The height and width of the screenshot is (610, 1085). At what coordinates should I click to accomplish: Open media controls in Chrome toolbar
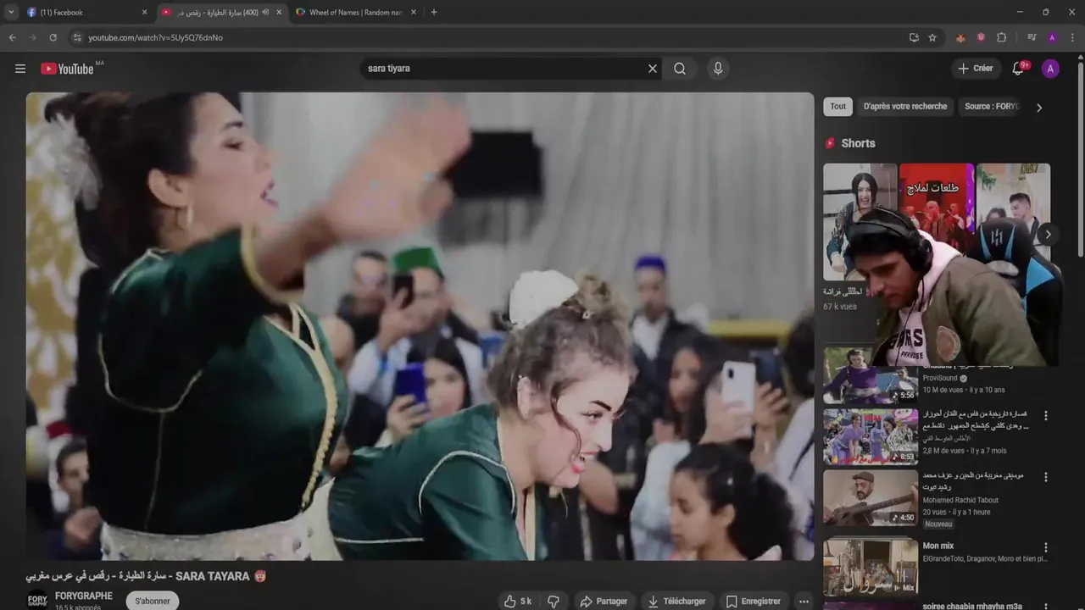pos(1032,37)
